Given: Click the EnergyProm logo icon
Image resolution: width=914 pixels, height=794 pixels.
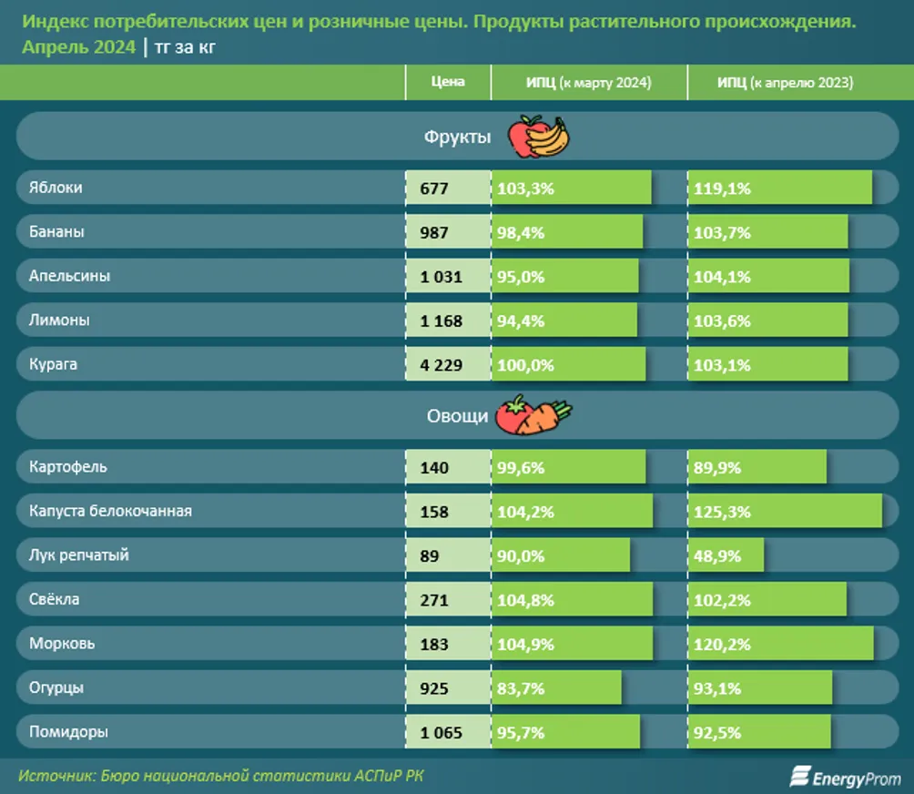Looking at the screenshot, I should point(800,776).
